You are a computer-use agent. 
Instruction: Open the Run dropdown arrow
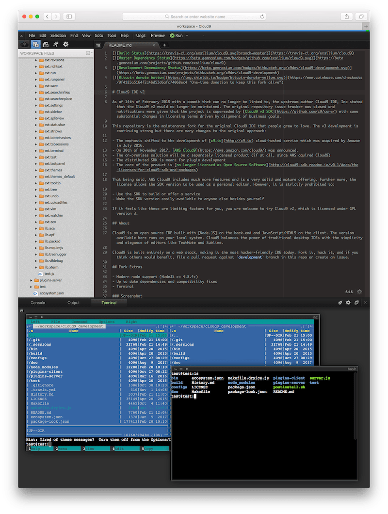click(187, 36)
